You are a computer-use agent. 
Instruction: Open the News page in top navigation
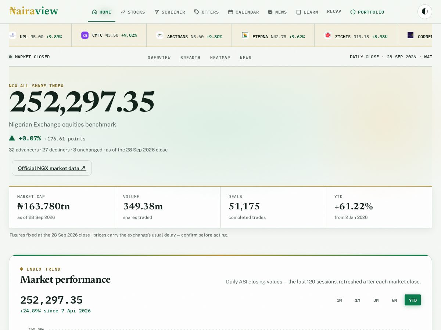277,12
